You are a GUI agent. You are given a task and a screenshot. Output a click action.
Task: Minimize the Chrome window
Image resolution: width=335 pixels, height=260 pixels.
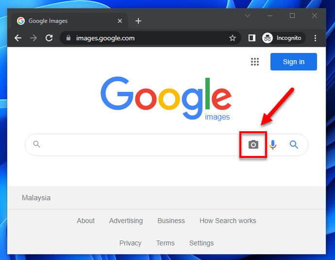270,16
